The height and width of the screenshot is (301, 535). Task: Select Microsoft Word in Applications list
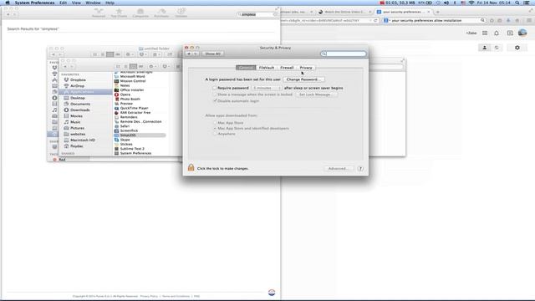coord(132,76)
